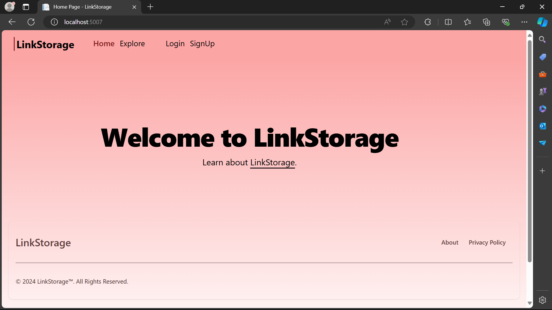The height and width of the screenshot is (310, 552).
Task: Toggle vertical tabs actions menu button
Action: [26, 7]
